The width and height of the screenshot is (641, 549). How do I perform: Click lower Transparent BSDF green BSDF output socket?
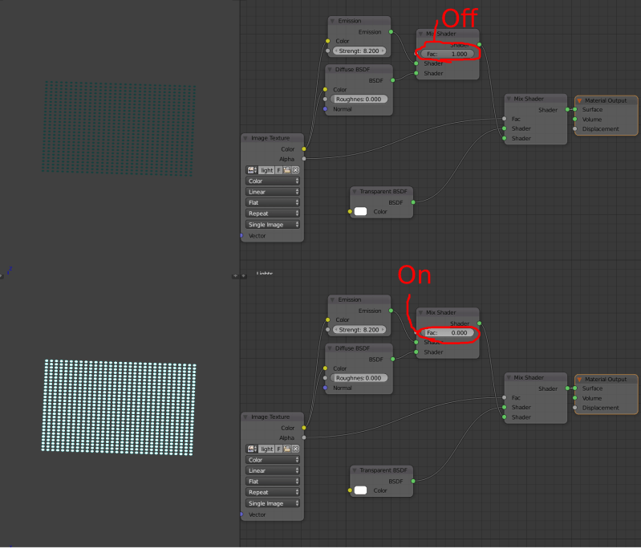(413, 481)
